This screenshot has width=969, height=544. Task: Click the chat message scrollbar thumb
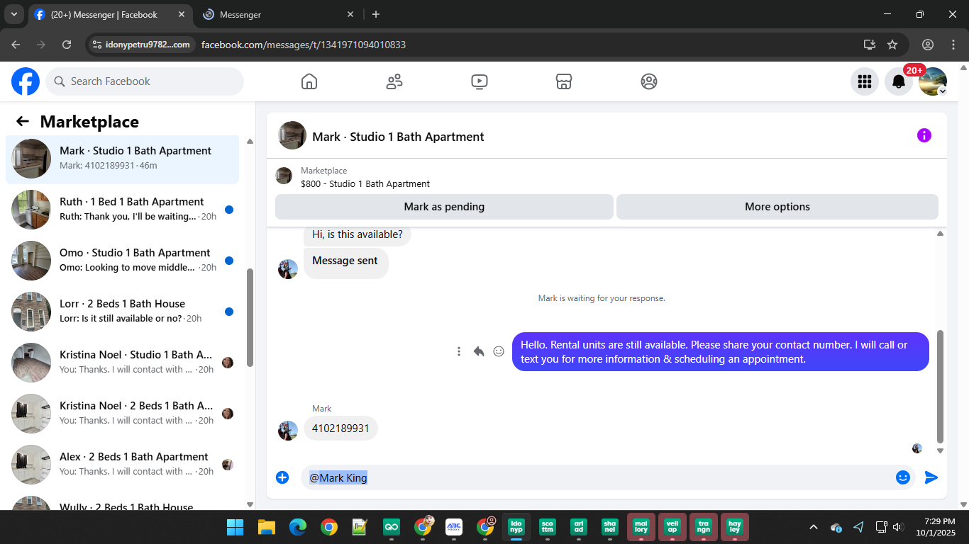point(941,386)
